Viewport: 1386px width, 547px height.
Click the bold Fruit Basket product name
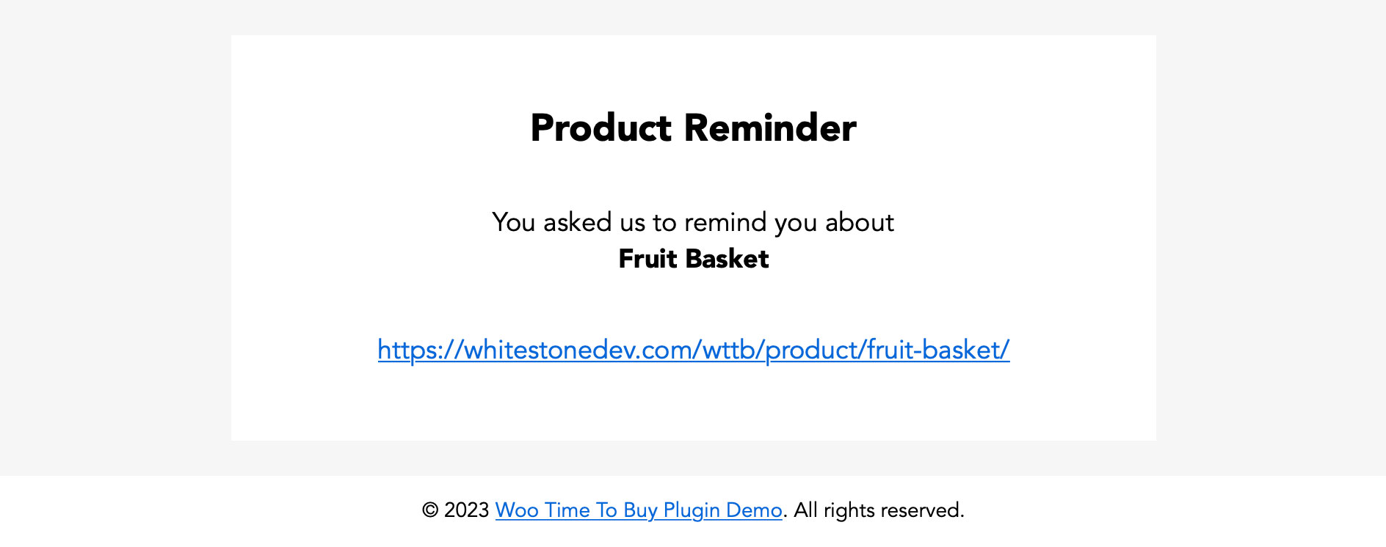point(694,259)
